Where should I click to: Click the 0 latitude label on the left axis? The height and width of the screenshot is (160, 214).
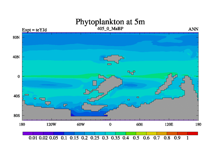pos(19,77)
